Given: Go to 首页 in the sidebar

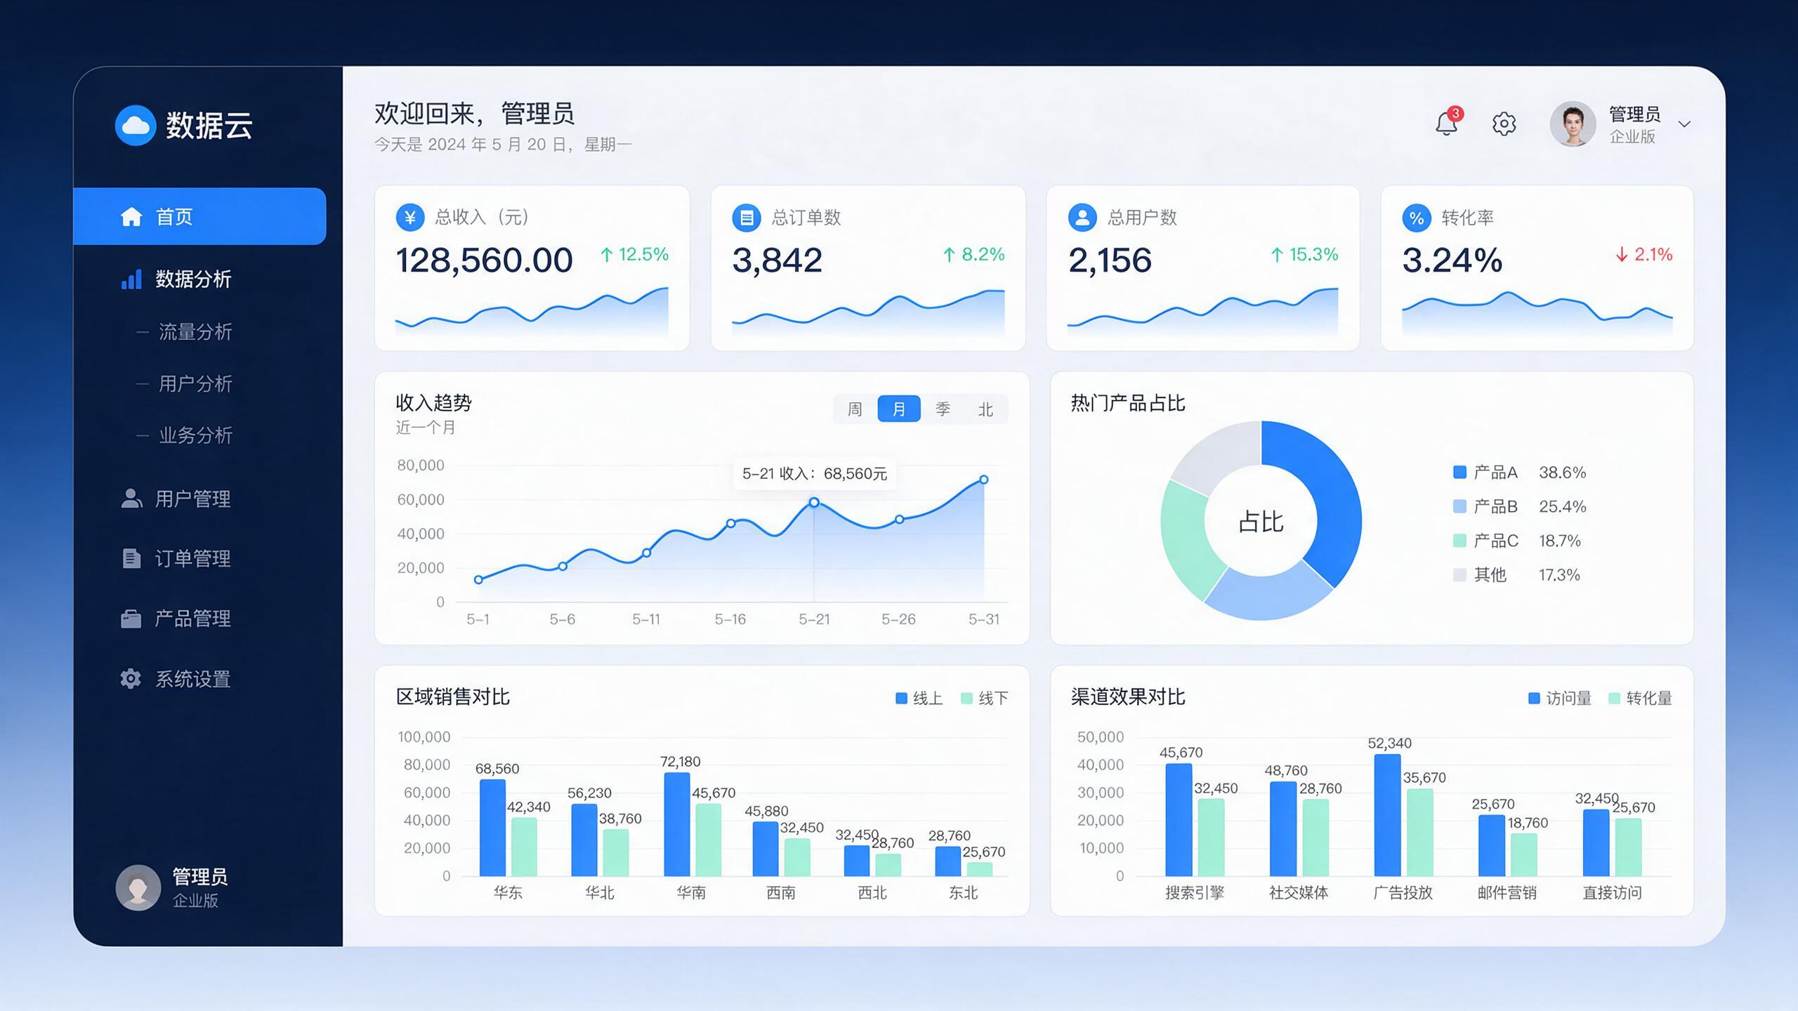Looking at the screenshot, I should click(199, 216).
